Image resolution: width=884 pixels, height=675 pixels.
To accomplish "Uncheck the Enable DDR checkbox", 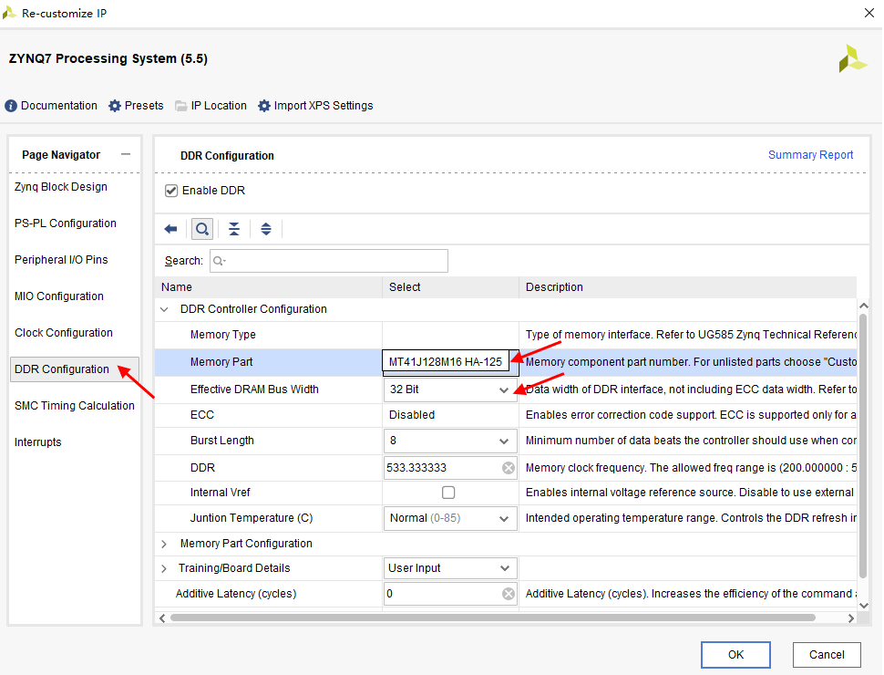I will pos(171,191).
